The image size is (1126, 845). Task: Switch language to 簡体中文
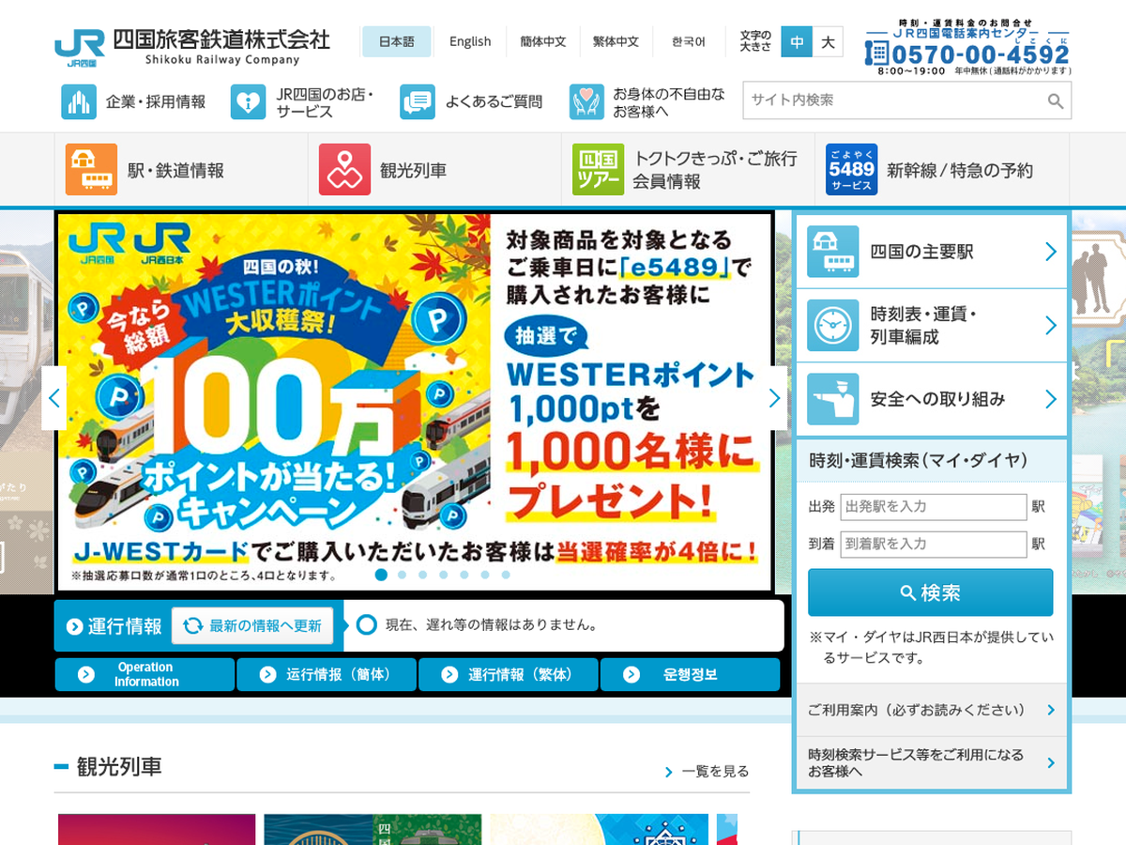point(543,42)
